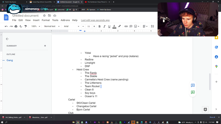The width and height of the screenshot is (221, 124).
Task: Click the Insert link icon
Action: pyautogui.click(x=126, y=26)
